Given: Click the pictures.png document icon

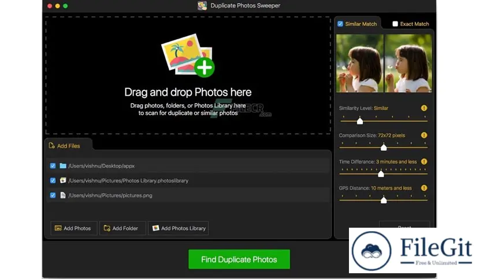Looking at the screenshot, I should click(x=63, y=195).
